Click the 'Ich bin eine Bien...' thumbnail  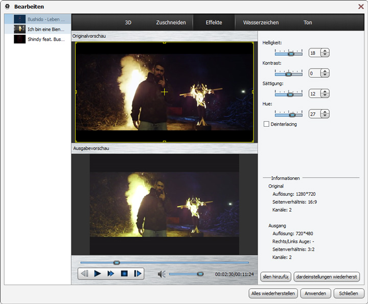20,29
